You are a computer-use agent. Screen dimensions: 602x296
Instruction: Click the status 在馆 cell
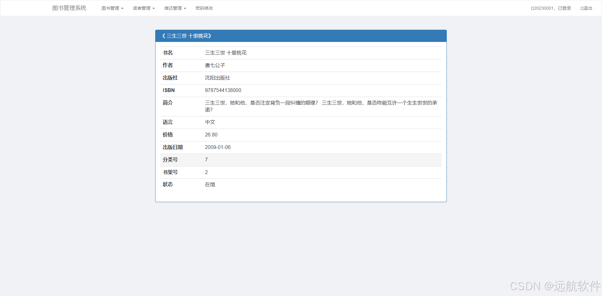click(210, 184)
